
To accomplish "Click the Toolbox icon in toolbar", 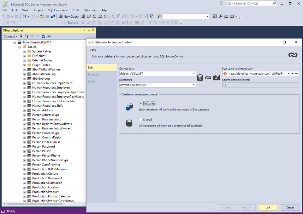I will (226, 17).
